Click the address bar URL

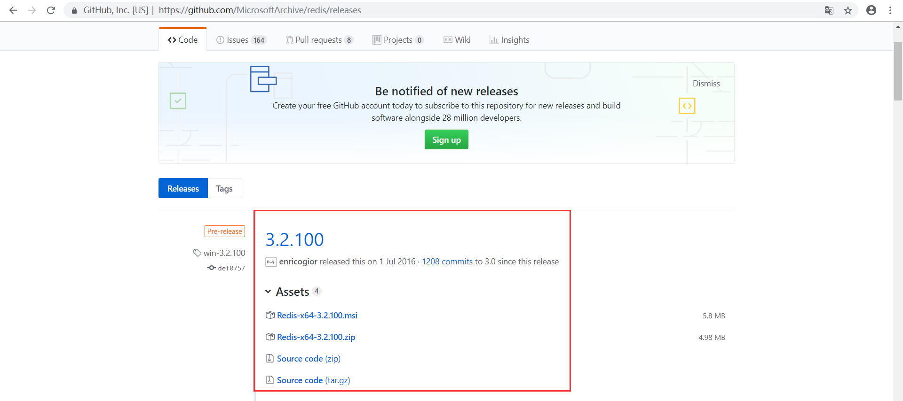click(x=260, y=10)
